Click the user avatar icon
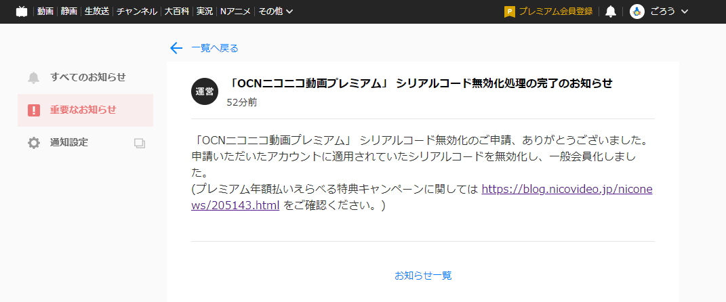 (638, 12)
